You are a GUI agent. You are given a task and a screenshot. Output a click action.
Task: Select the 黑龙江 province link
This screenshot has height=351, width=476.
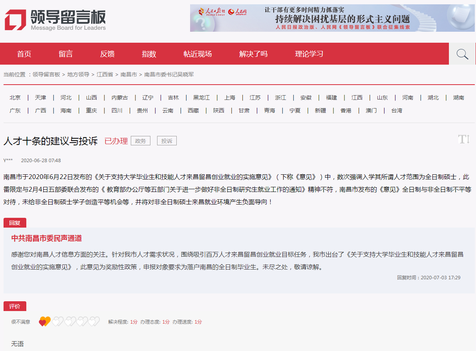(x=201, y=98)
